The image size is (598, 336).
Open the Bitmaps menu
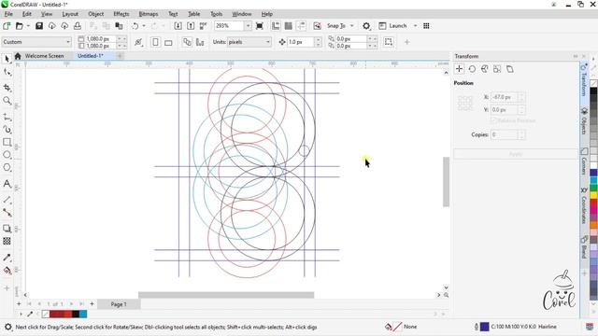[x=149, y=14]
